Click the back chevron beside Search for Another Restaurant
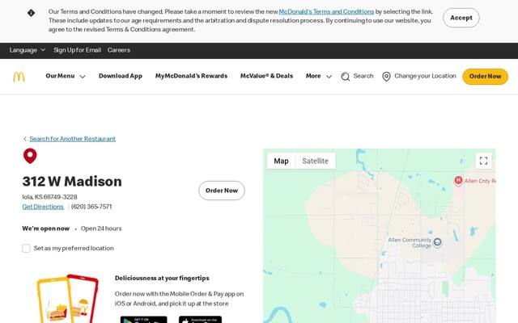518x323 pixels. 25,139
